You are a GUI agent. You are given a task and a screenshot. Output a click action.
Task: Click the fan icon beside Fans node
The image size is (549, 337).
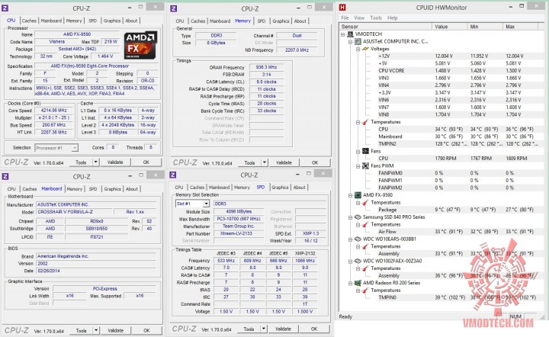tap(365, 151)
